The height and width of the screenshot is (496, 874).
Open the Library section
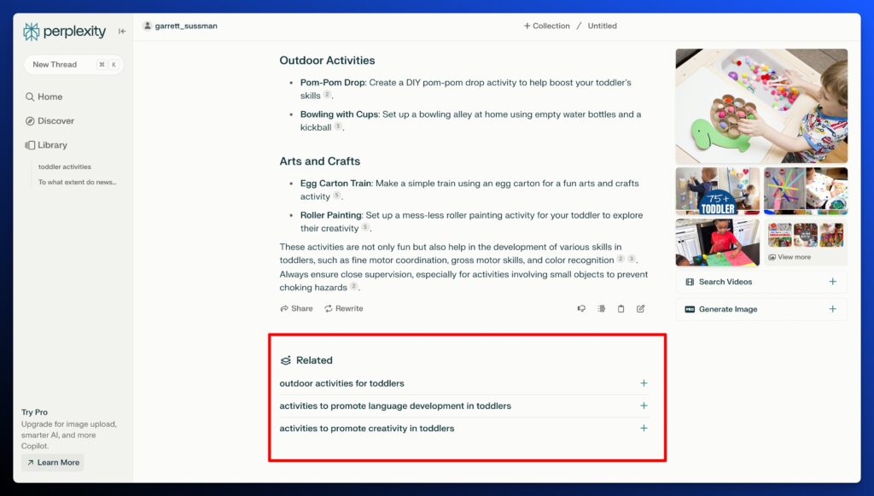52,145
